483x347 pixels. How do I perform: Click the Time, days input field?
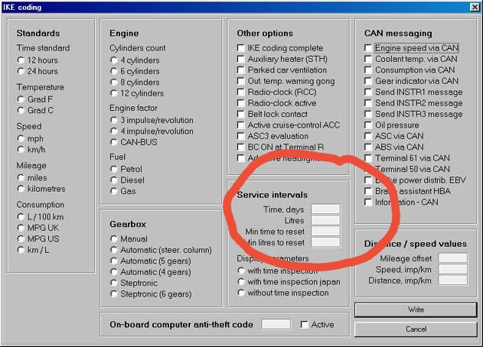point(325,209)
